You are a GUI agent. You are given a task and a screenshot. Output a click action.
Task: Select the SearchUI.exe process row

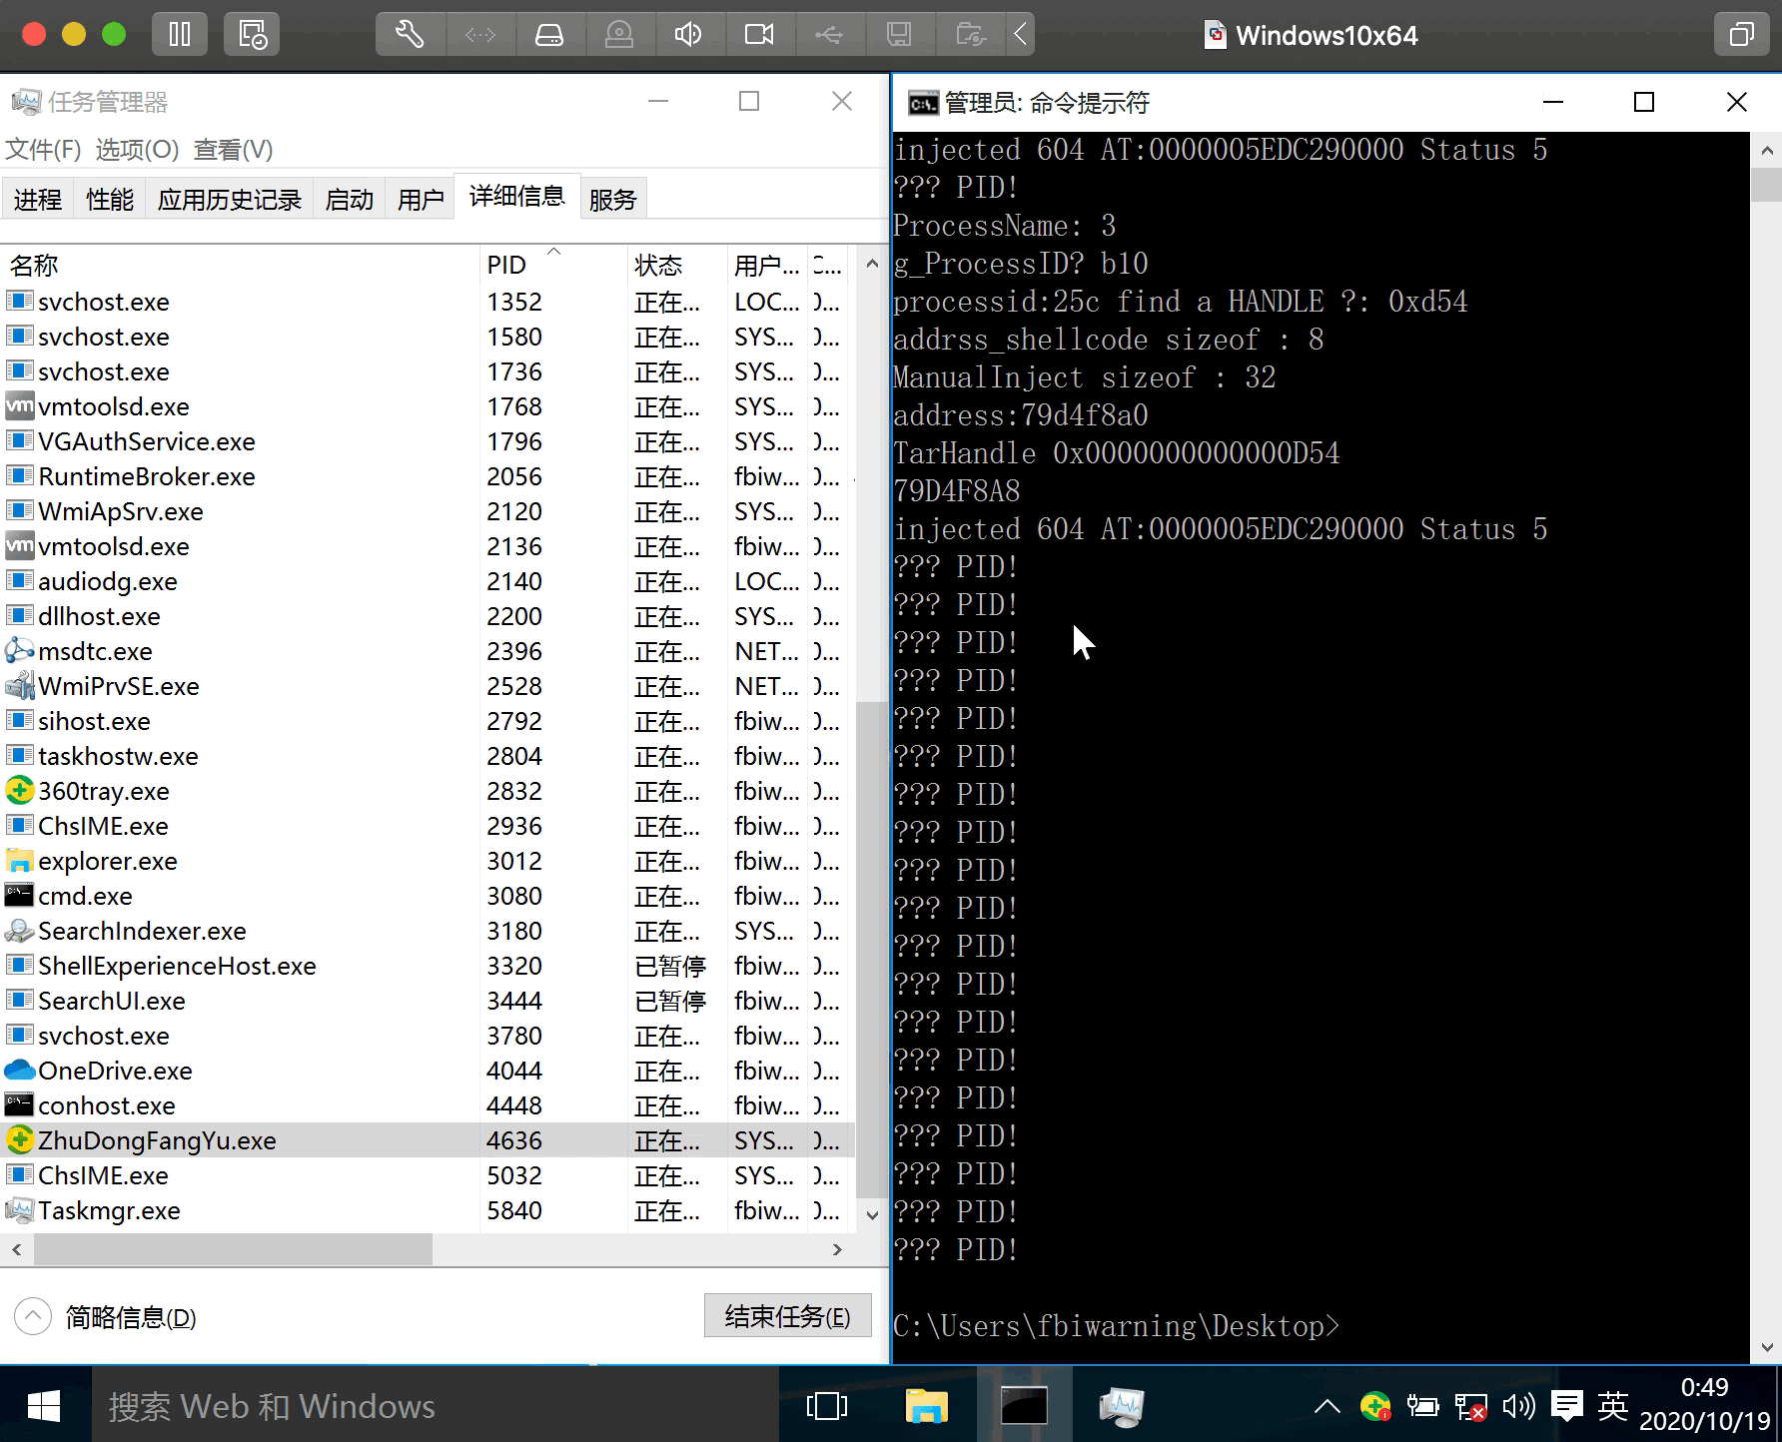coord(428,1001)
